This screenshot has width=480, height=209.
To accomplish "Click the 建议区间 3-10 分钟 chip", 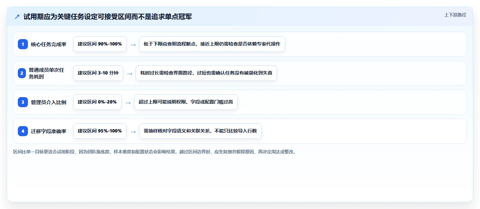I will [98, 73].
